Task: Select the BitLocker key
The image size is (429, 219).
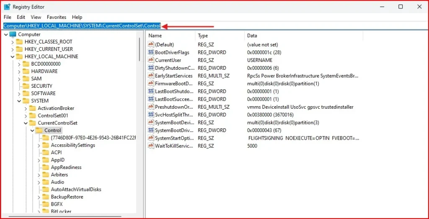Action: click(61, 211)
